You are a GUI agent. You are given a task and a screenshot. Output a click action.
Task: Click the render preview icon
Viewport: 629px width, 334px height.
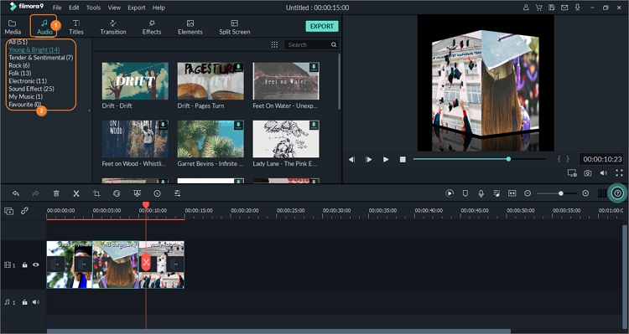(x=450, y=193)
